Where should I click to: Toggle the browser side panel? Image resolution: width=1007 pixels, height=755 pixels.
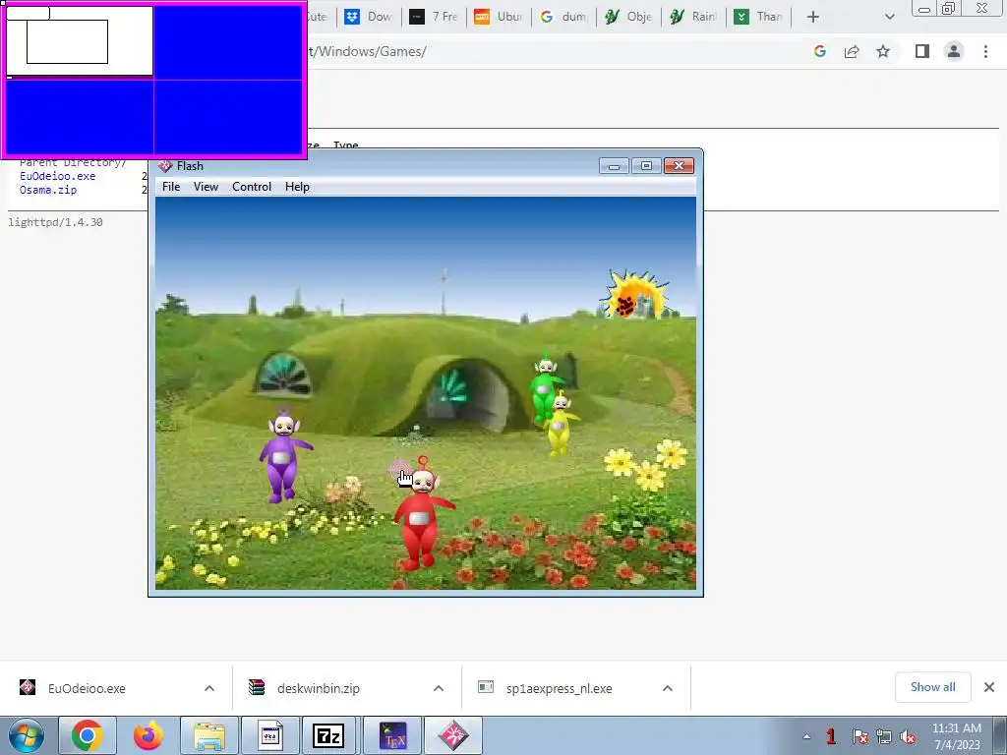tap(922, 51)
